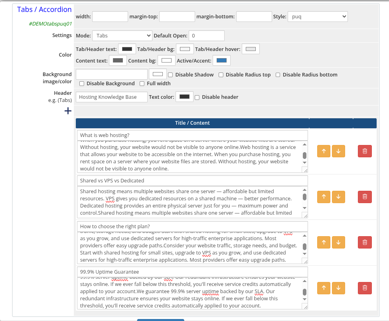
Task: Enable the Disable Shadow checkbox
Action: (x=170, y=74)
